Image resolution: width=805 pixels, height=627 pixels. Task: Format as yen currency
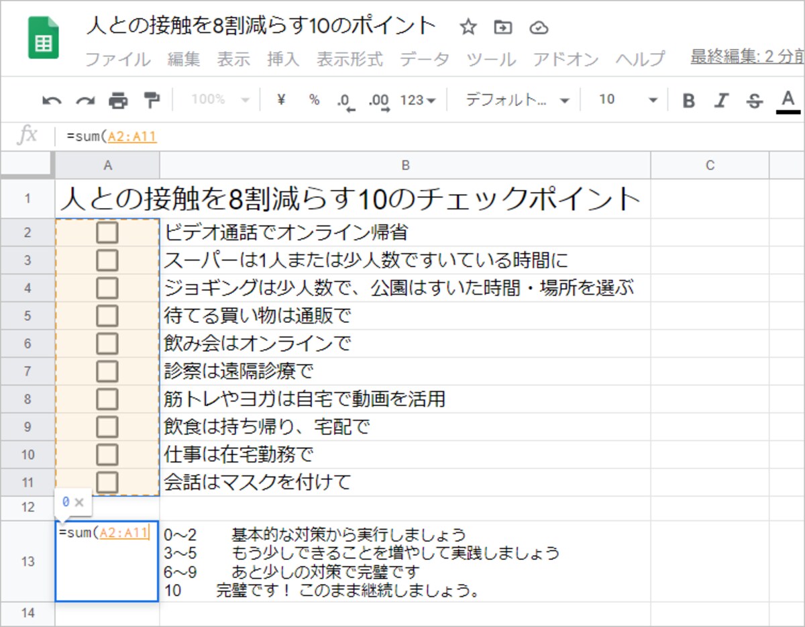pos(281,100)
